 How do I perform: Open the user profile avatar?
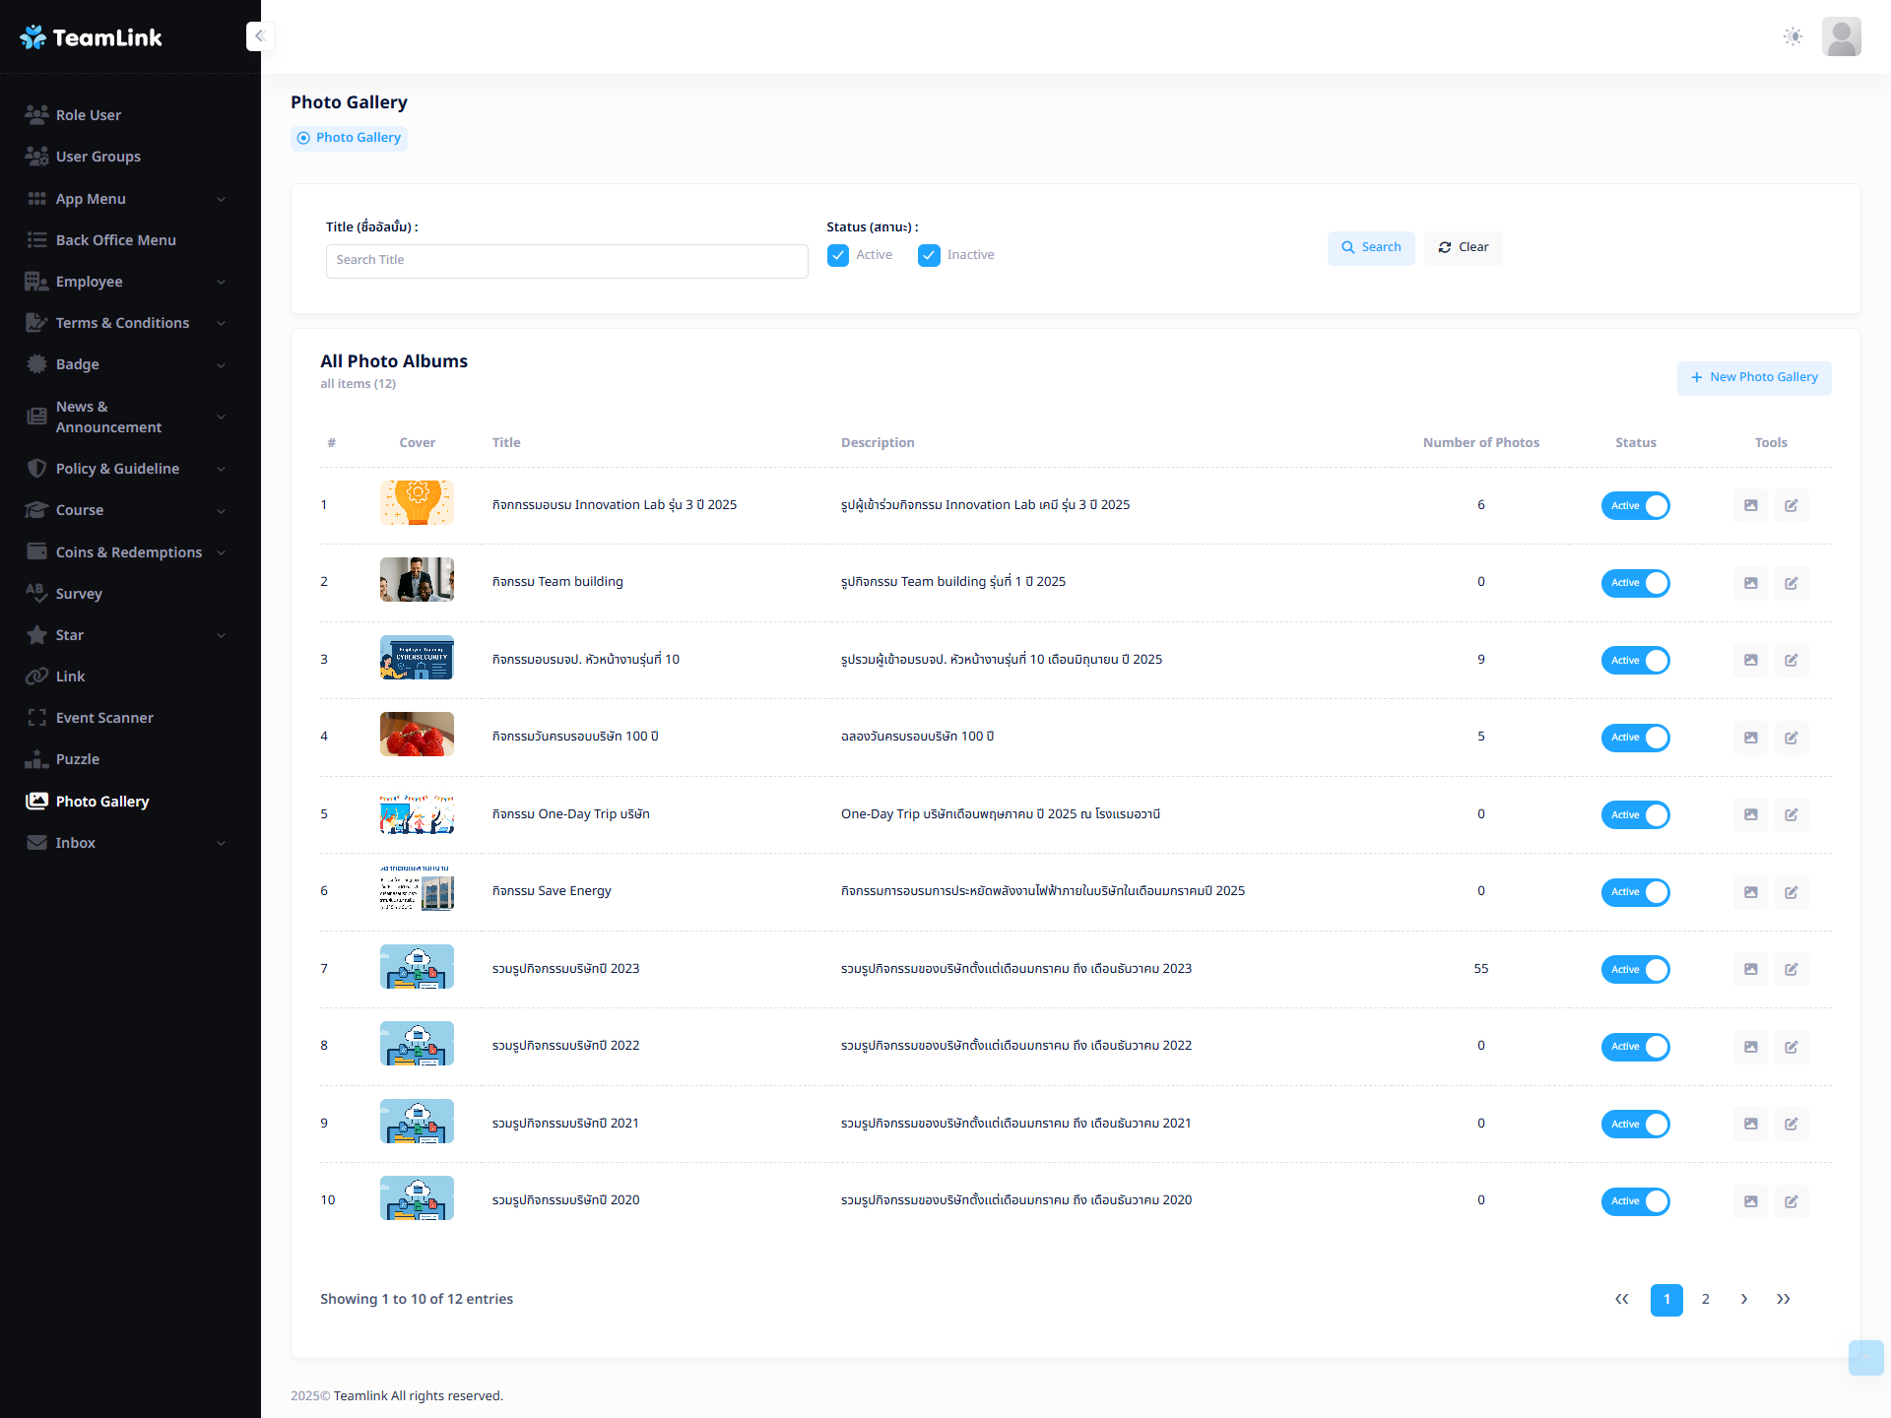click(x=1841, y=36)
